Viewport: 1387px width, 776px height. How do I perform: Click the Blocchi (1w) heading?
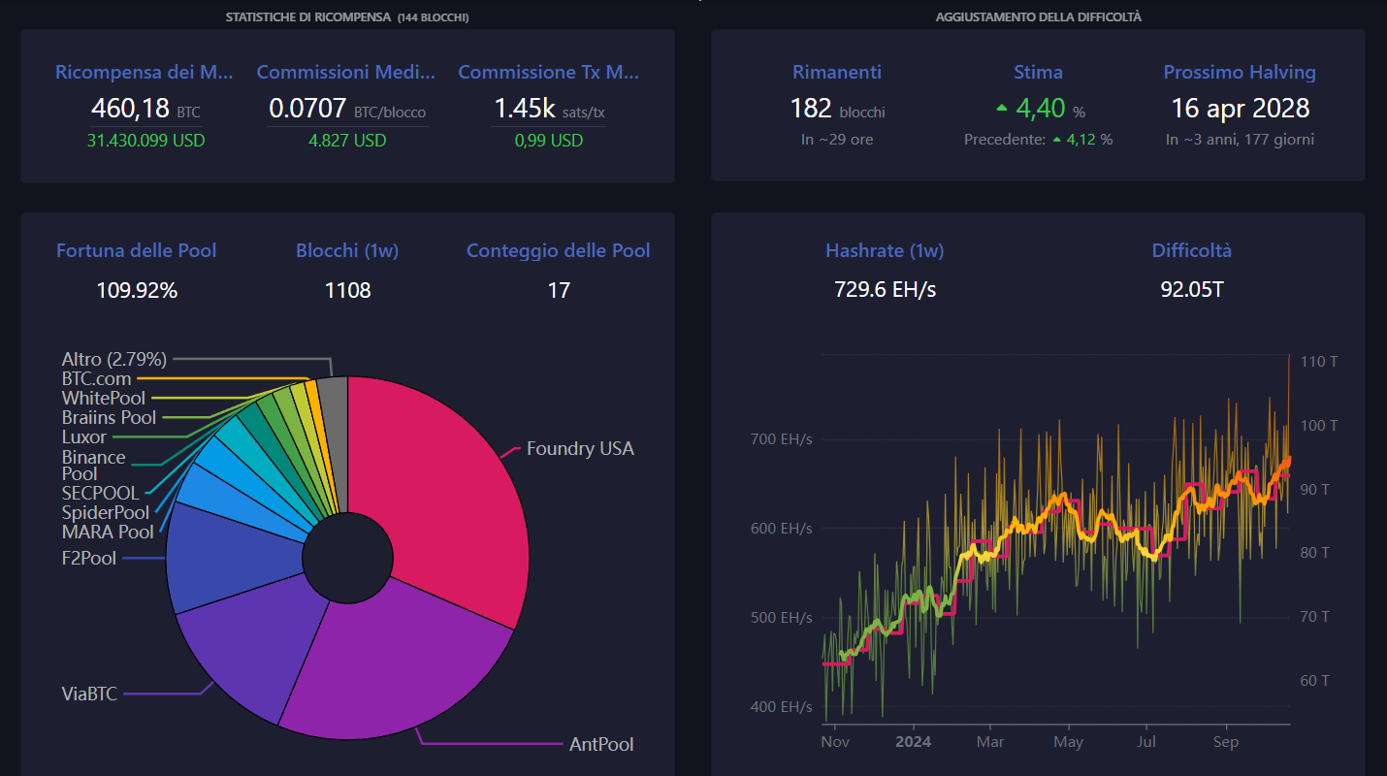[x=347, y=250]
